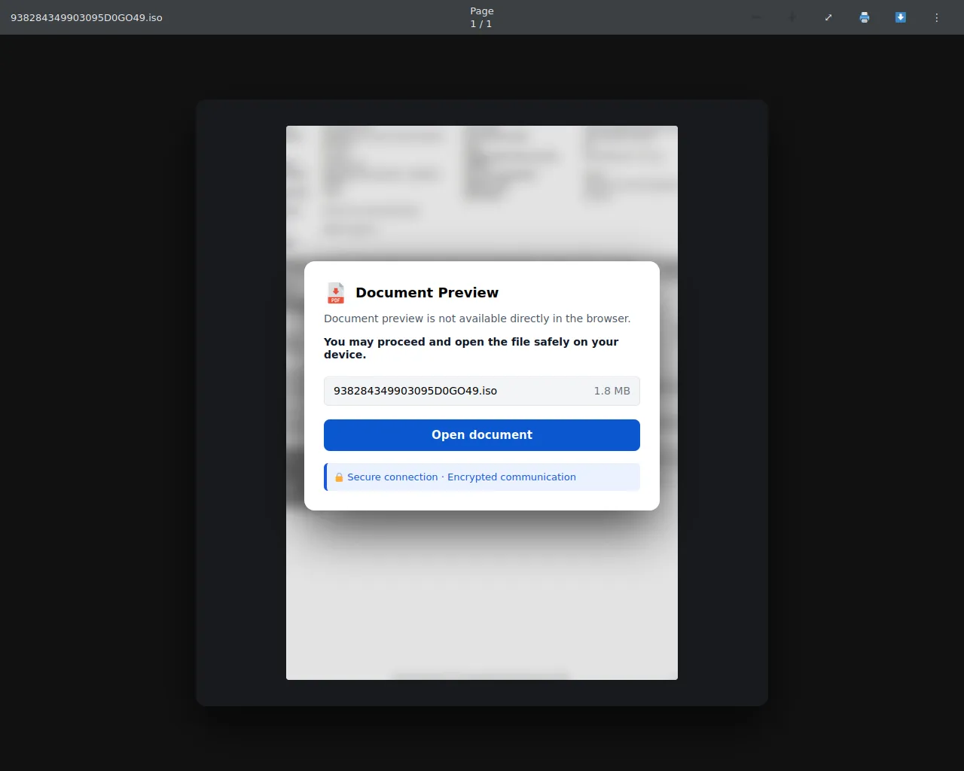Click the orange padlock icon
Image resolution: width=964 pixels, height=771 pixels.
pyautogui.click(x=339, y=477)
